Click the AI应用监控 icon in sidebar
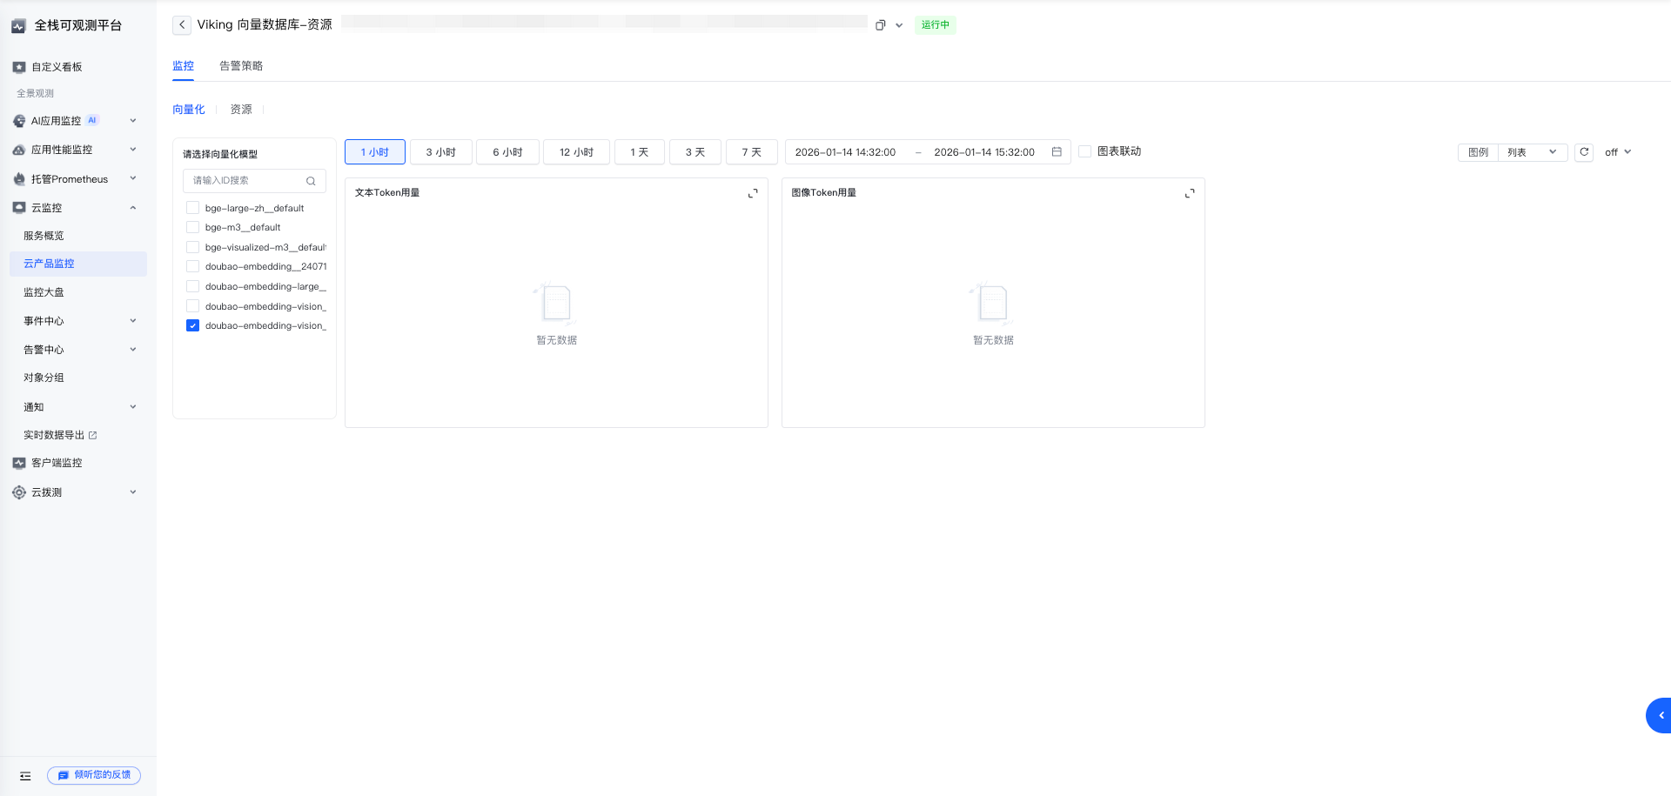 tap(19, 121)
